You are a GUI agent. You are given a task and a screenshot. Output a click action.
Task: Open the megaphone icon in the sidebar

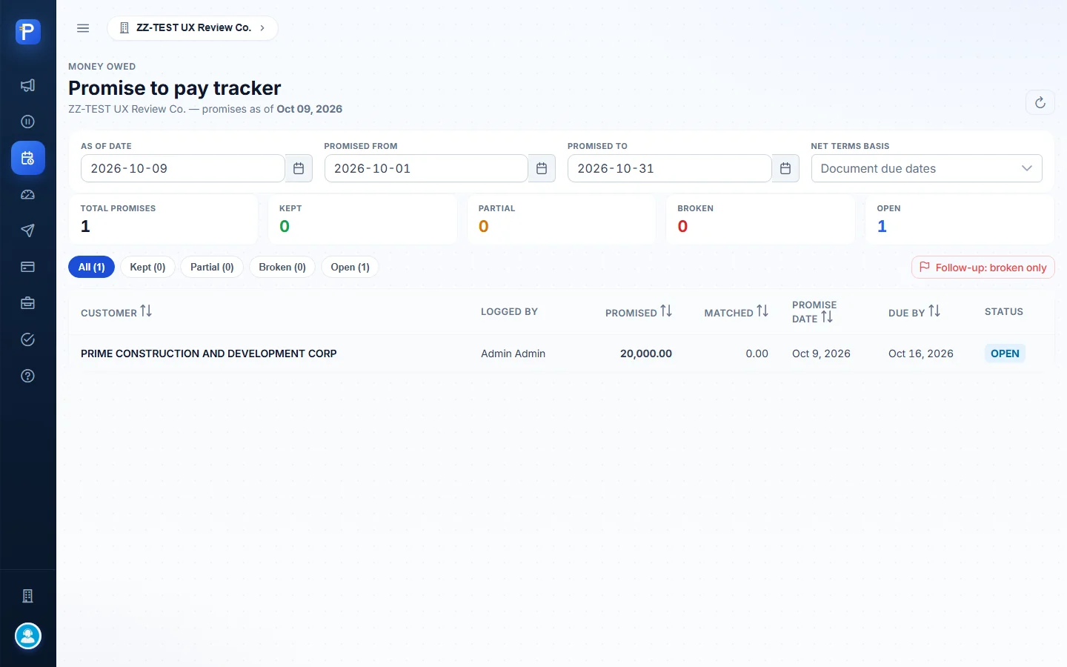click(28, 85)
